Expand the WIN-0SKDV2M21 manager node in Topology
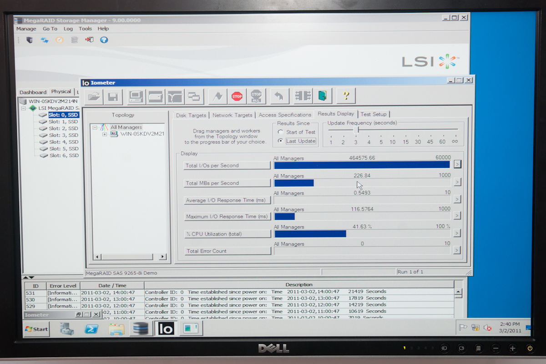Screen dimensions: 546x364 point(105,134)
